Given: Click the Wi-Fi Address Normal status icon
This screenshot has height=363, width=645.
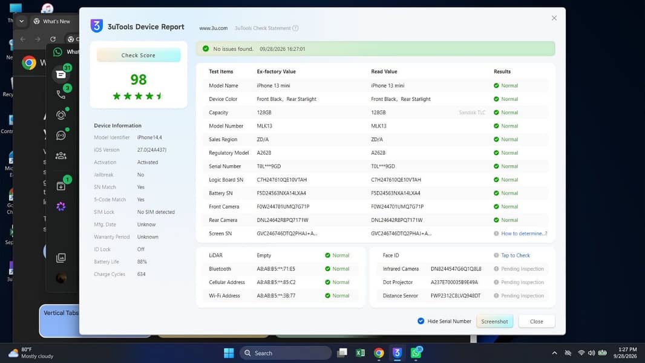Looking at the screenshot, I should pos(327,296).
